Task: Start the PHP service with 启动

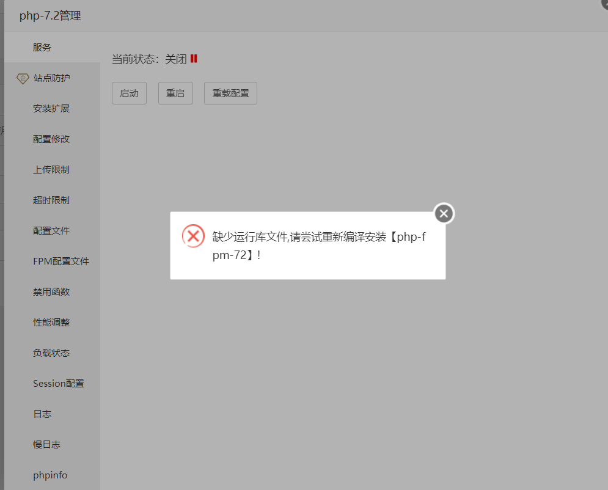Action: pyautogui.click(x=129, y=93)
